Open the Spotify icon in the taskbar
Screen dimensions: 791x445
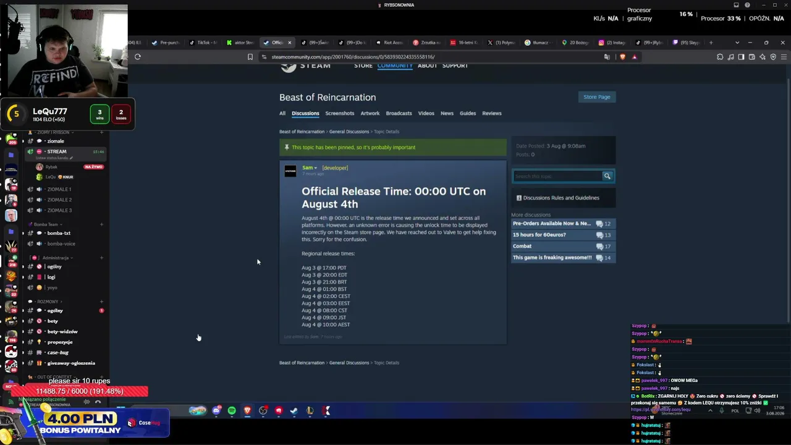[x=232, y=410]
